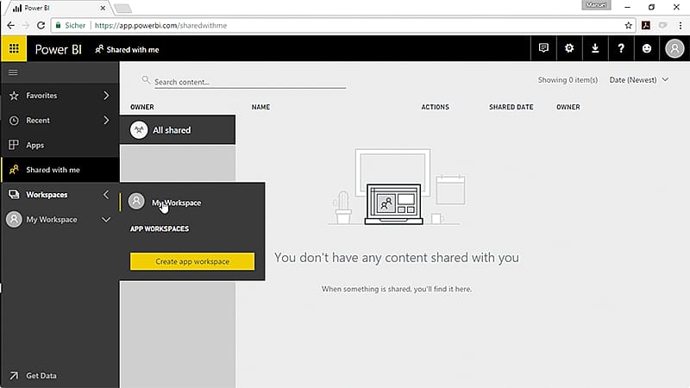Open the settings gear in Power BI header
Viewport: 690px width, 388px height.
pyautogui.click(x=569, y=48)
